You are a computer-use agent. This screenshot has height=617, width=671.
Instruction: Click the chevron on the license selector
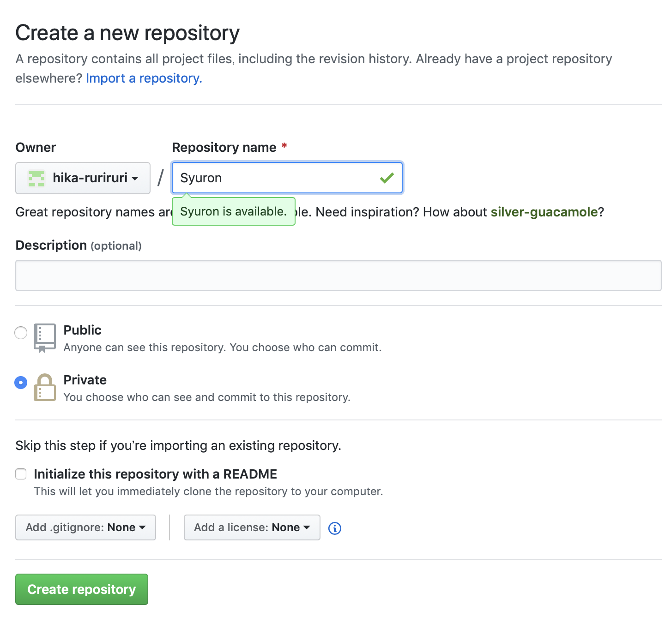[307, 527]
